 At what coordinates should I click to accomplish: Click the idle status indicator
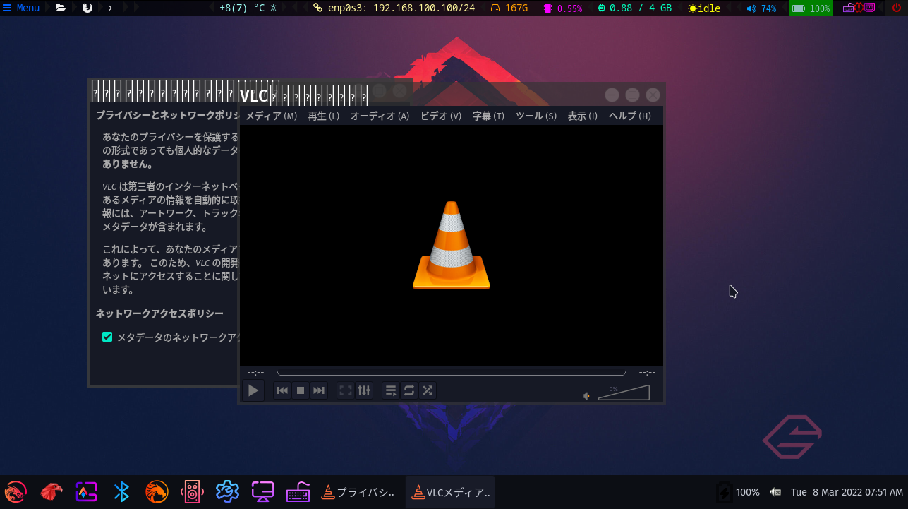pyautogui.click(x=704, y=8)
